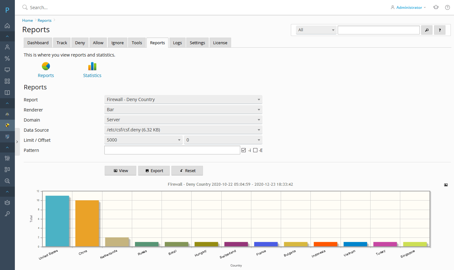
Task: Open the Renderer dropdown set to Bar
Action: click(183, 110)
